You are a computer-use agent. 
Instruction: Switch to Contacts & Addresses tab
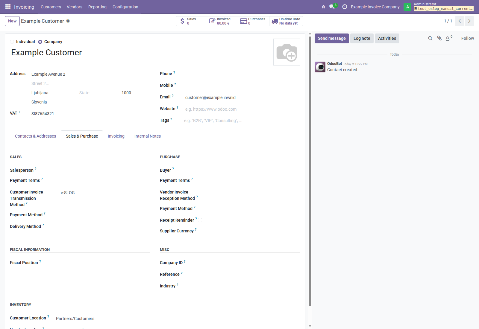35,136
